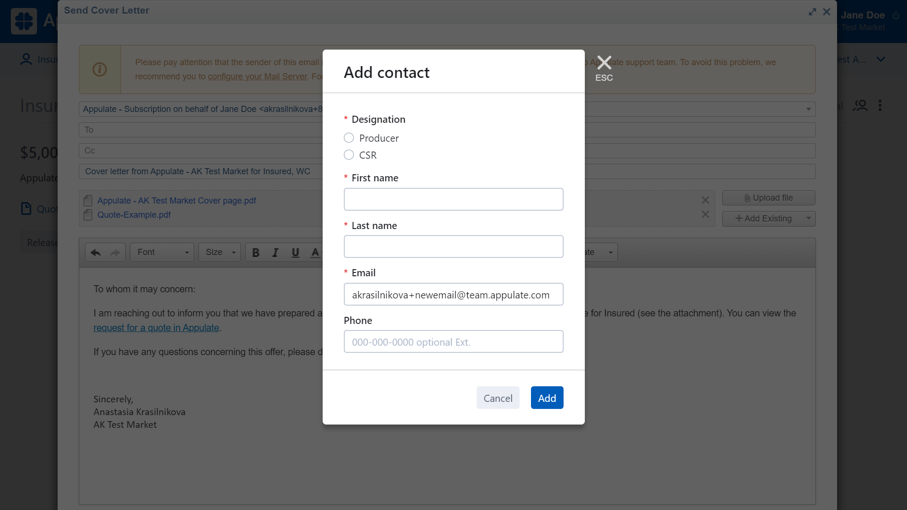Expand the Add Existing dropdown
Screen dimensions: 907x510
click(x=808, y=219)
